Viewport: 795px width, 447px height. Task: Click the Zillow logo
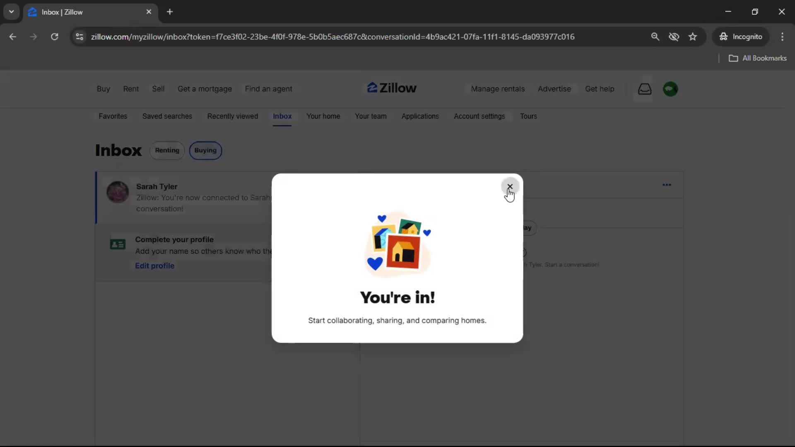point(391,88)
